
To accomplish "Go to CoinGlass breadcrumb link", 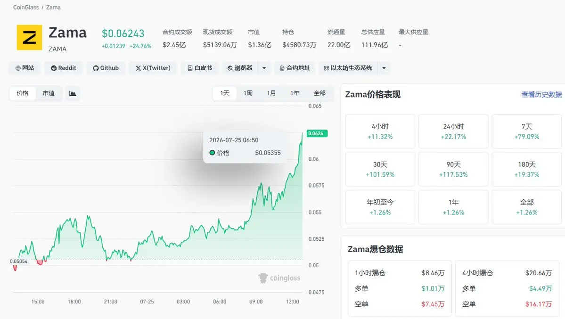I will click(26, 7).
